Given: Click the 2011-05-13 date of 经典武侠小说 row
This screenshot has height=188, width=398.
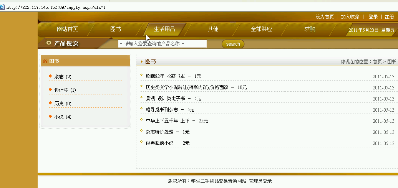Looking at the screenshot, I should click(x=383, y=143).
